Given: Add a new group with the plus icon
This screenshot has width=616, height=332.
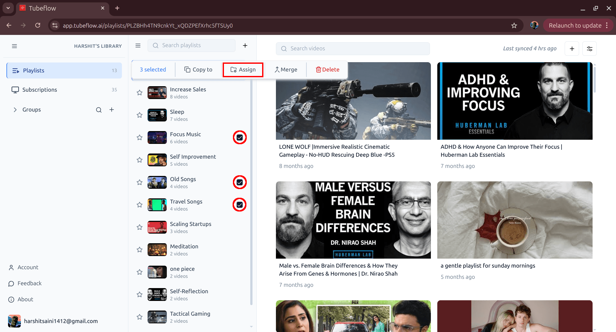Looking at the screenshot, I should click(x=112, y=110).
